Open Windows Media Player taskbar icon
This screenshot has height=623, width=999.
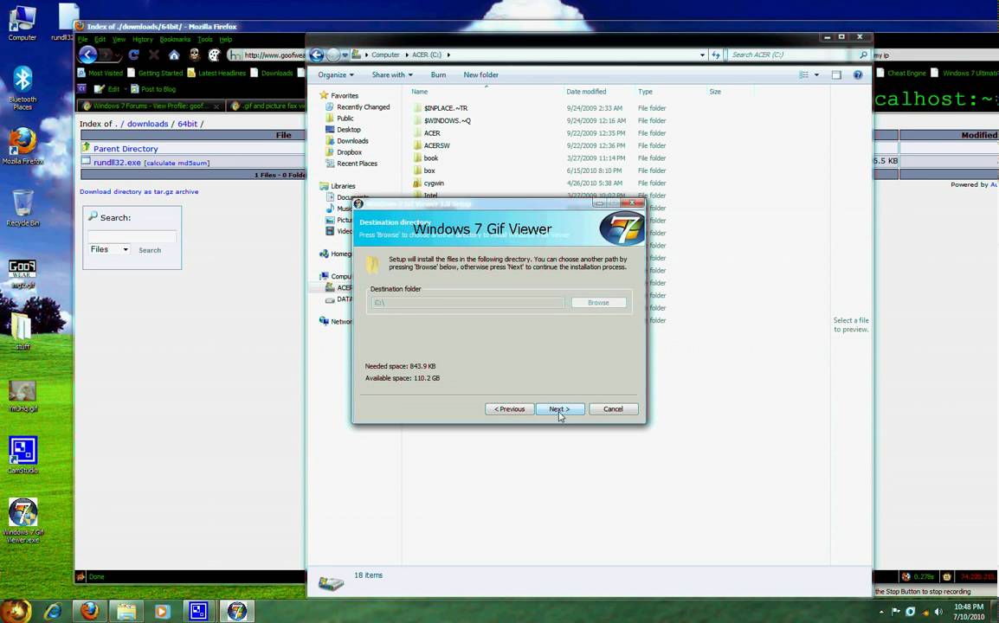tap(162, 612)
